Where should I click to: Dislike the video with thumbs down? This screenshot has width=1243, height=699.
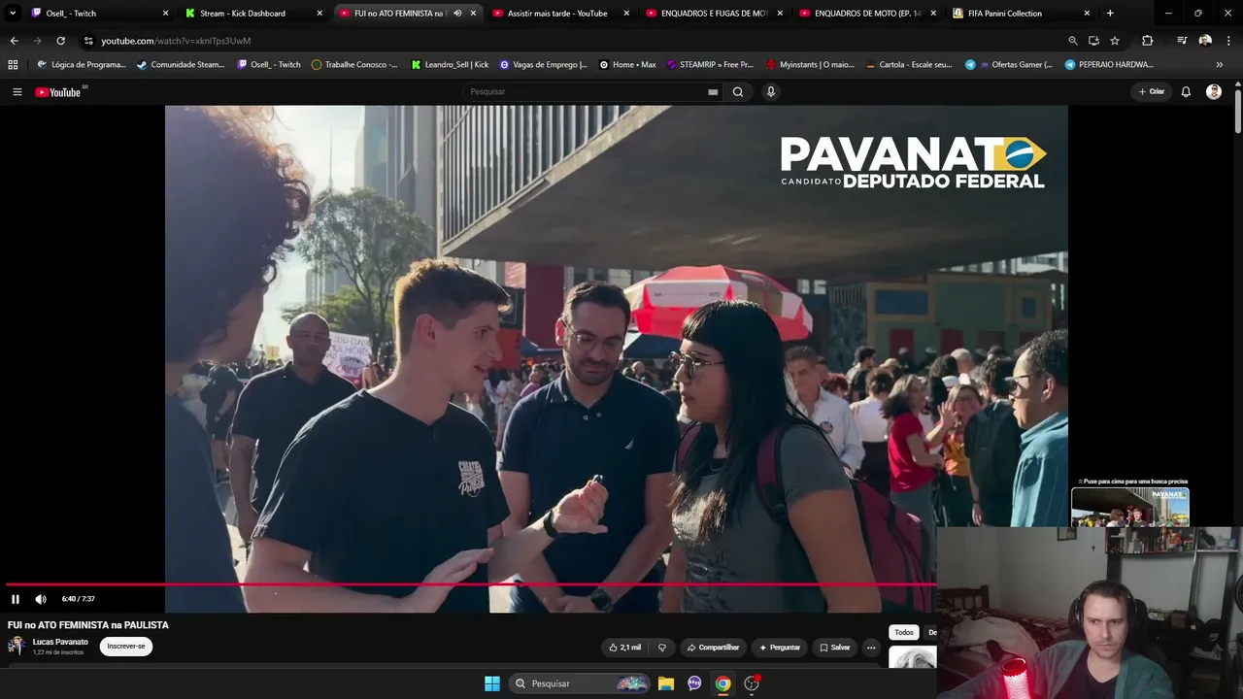pyautogui.click(x=662, y=648)
